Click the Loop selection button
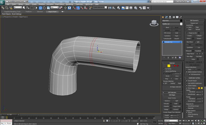The width and height of the screenshot is (206, 125). (176, 79)
